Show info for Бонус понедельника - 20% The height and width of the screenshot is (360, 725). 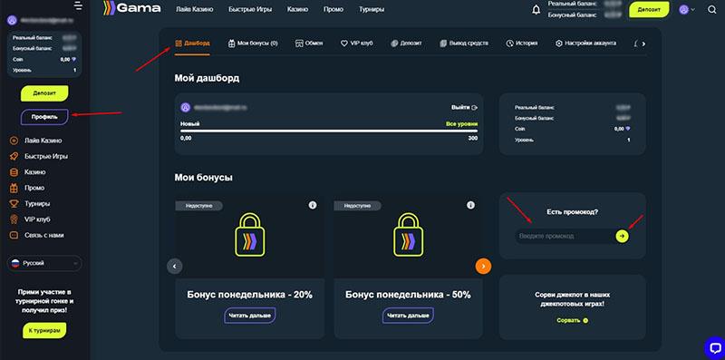pos(313,205)
